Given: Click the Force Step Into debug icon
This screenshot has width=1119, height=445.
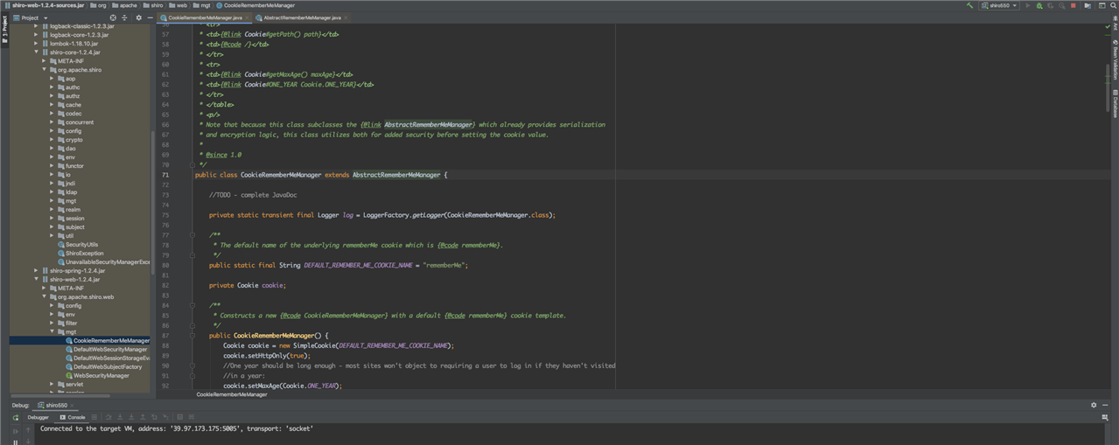Looking at the screenshot, I should (x=131, y=418).
